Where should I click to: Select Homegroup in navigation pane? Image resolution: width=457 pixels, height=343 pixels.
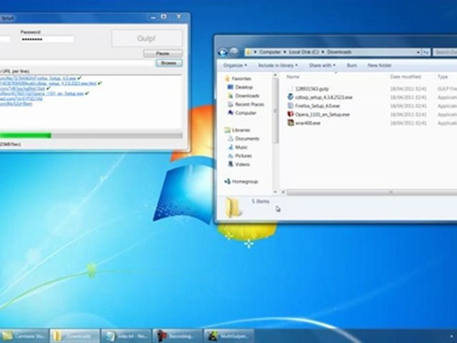tap(245, 182)
